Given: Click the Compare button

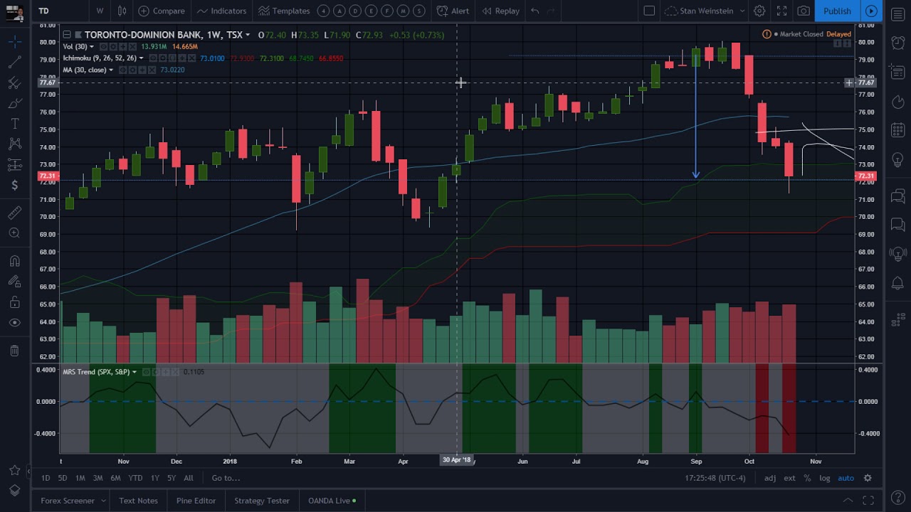Looking at the screenshot, I should pos(162,11).
